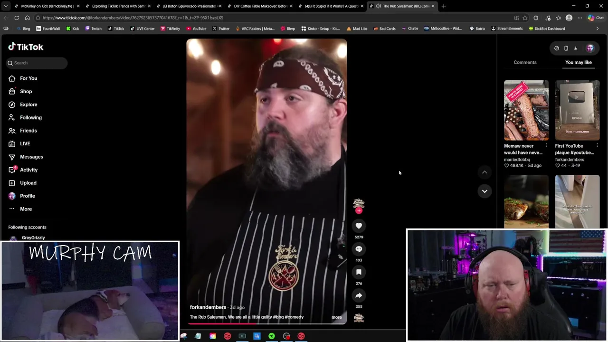Open options for the YouTube plaque video
The height and width of the screenshot is (342, 608).
point(597,146)
